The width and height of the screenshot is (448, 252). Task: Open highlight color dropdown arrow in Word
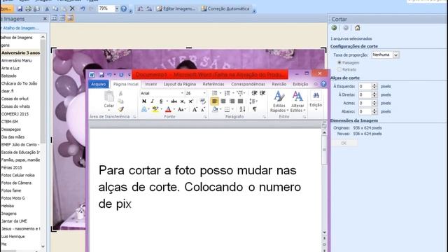pos(161,109)
